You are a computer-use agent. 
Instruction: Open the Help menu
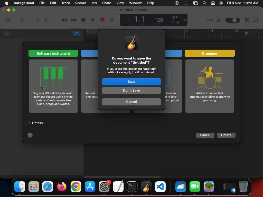(150, 3)
